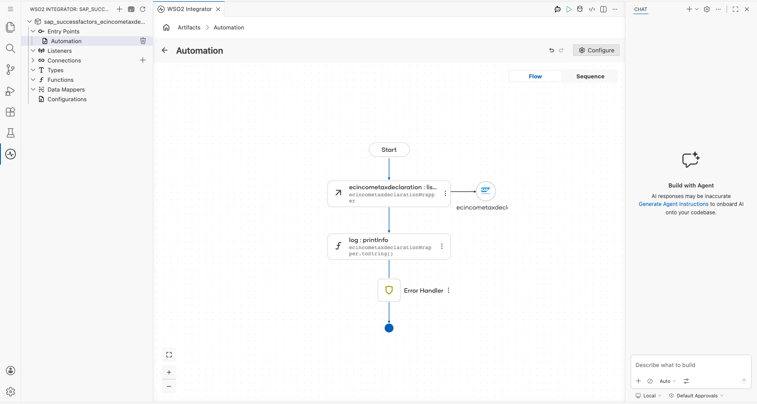Click the debug icon in the editor toolbar
Screen dimensions: 757x404
(580, 9)
